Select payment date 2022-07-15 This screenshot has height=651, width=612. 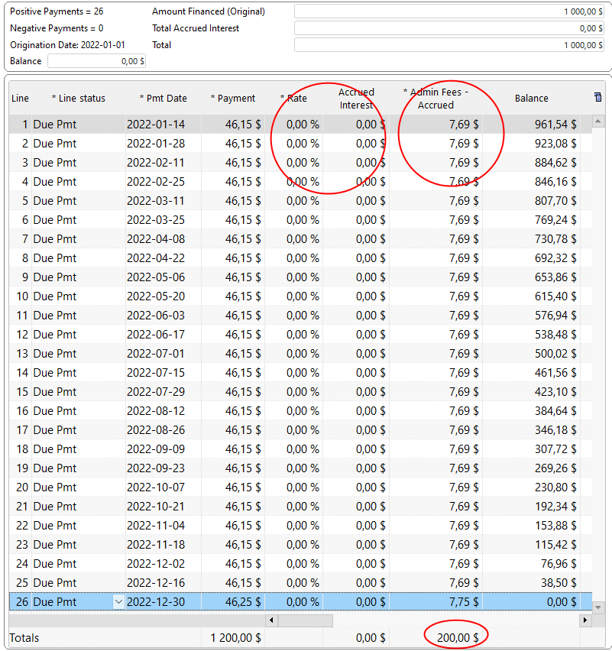pyautogui.click(x=156, y=373)
